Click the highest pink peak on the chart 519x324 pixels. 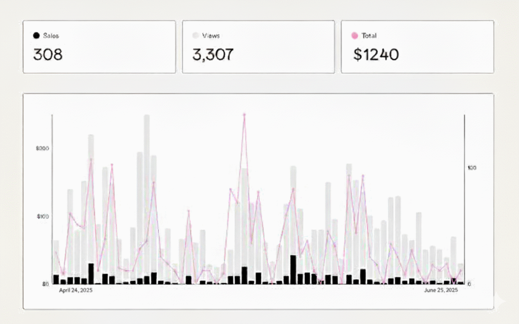point(244,115)
